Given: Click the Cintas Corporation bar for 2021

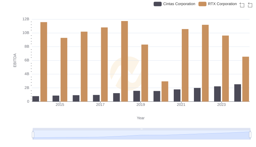Looking at the screenshot, I should [177, 95].
